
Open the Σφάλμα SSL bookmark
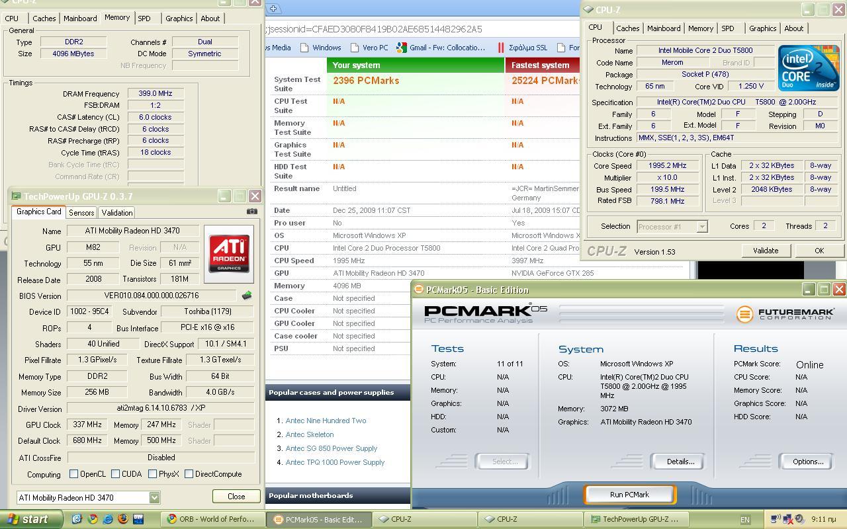click(x=522, y=48)
